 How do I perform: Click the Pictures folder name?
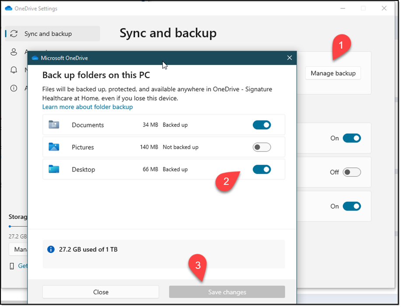[x=83, y=147]
